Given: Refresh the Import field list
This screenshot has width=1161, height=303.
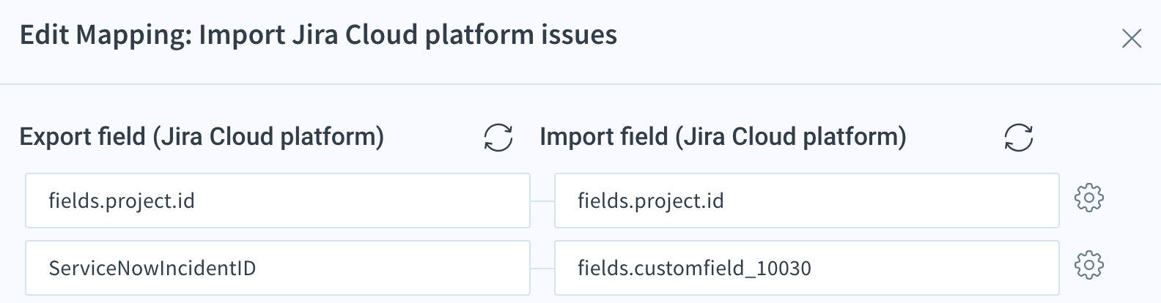Looking at the screenshot, I should click(x=1019, y=138).
